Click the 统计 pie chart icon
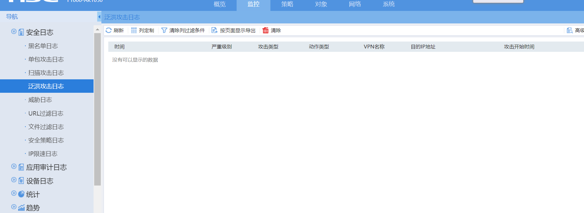This screenshot has width=584, height=213. (x=21, y=194)
